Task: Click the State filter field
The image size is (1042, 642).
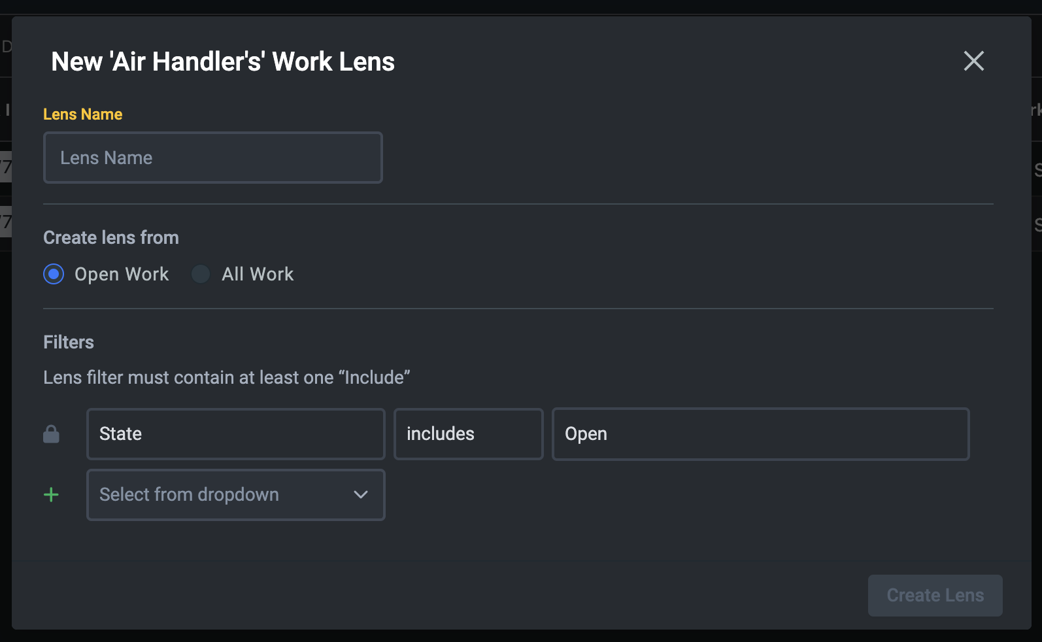Action: click(x=235, y=434)
